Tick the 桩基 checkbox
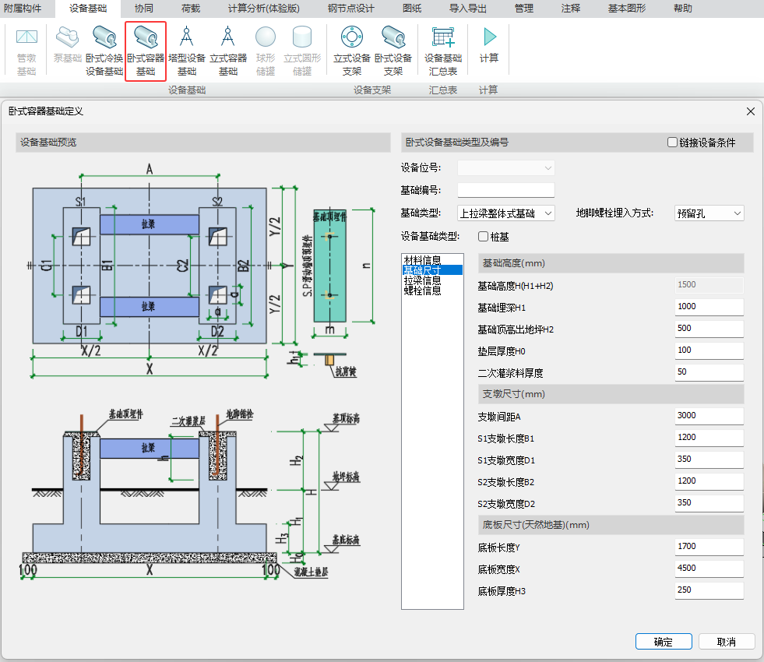Image resolution: width=764 pixels, height=662 pixels. tap(483, 237)
